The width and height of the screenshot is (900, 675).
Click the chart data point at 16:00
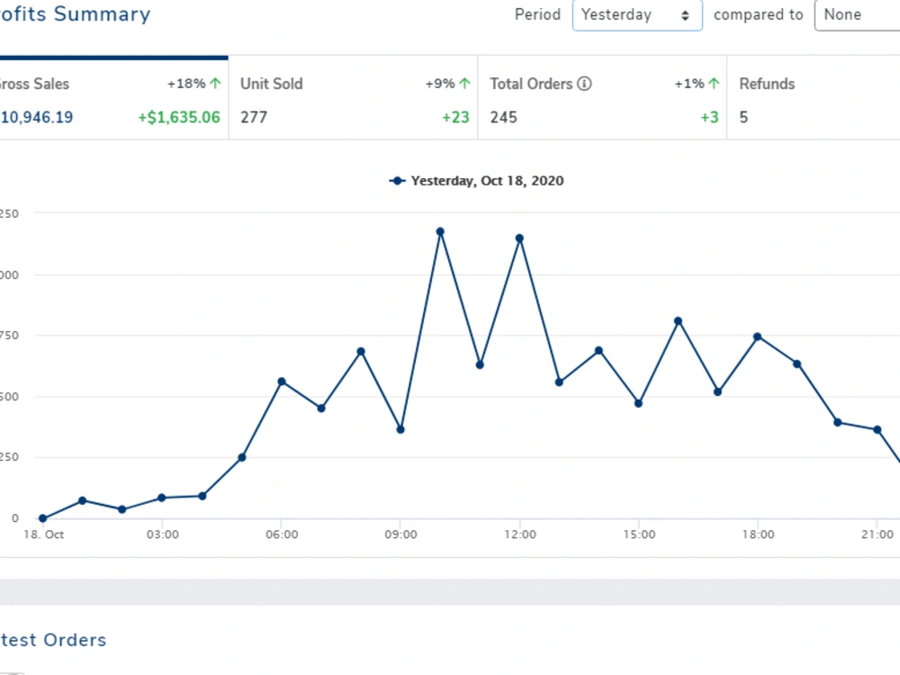pos(678,321)
